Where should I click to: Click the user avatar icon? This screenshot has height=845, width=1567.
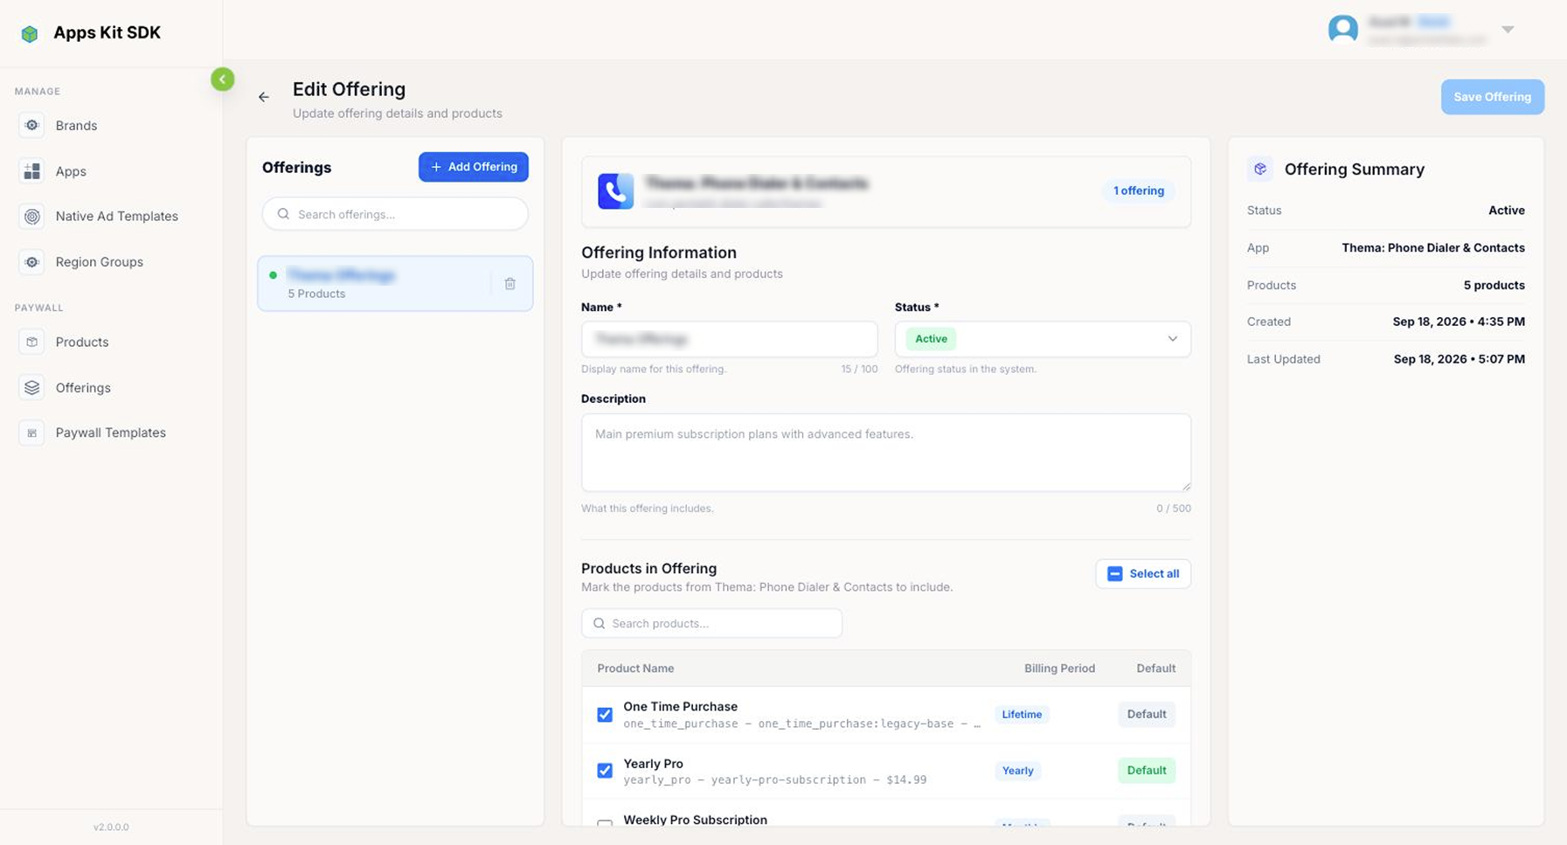click(1343, 30)
